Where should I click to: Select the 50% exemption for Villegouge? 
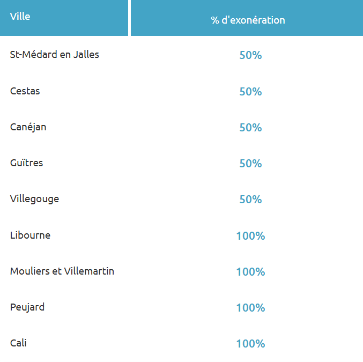tap(250, 200)
